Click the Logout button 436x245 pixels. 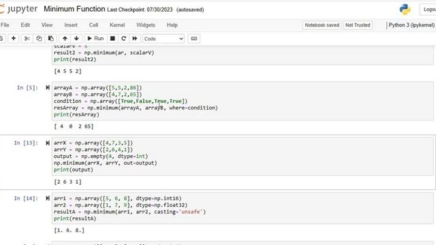tap(429, 10)
